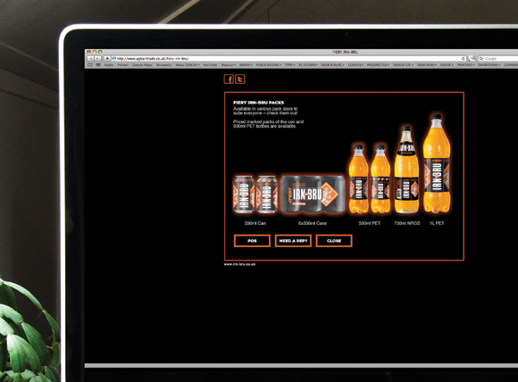Reload the page using the refresh icon

[x=464, y=58]
